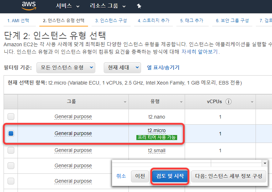Click General purpose in t2.micro row
This screenshot has width=272, height=192.
73,133
